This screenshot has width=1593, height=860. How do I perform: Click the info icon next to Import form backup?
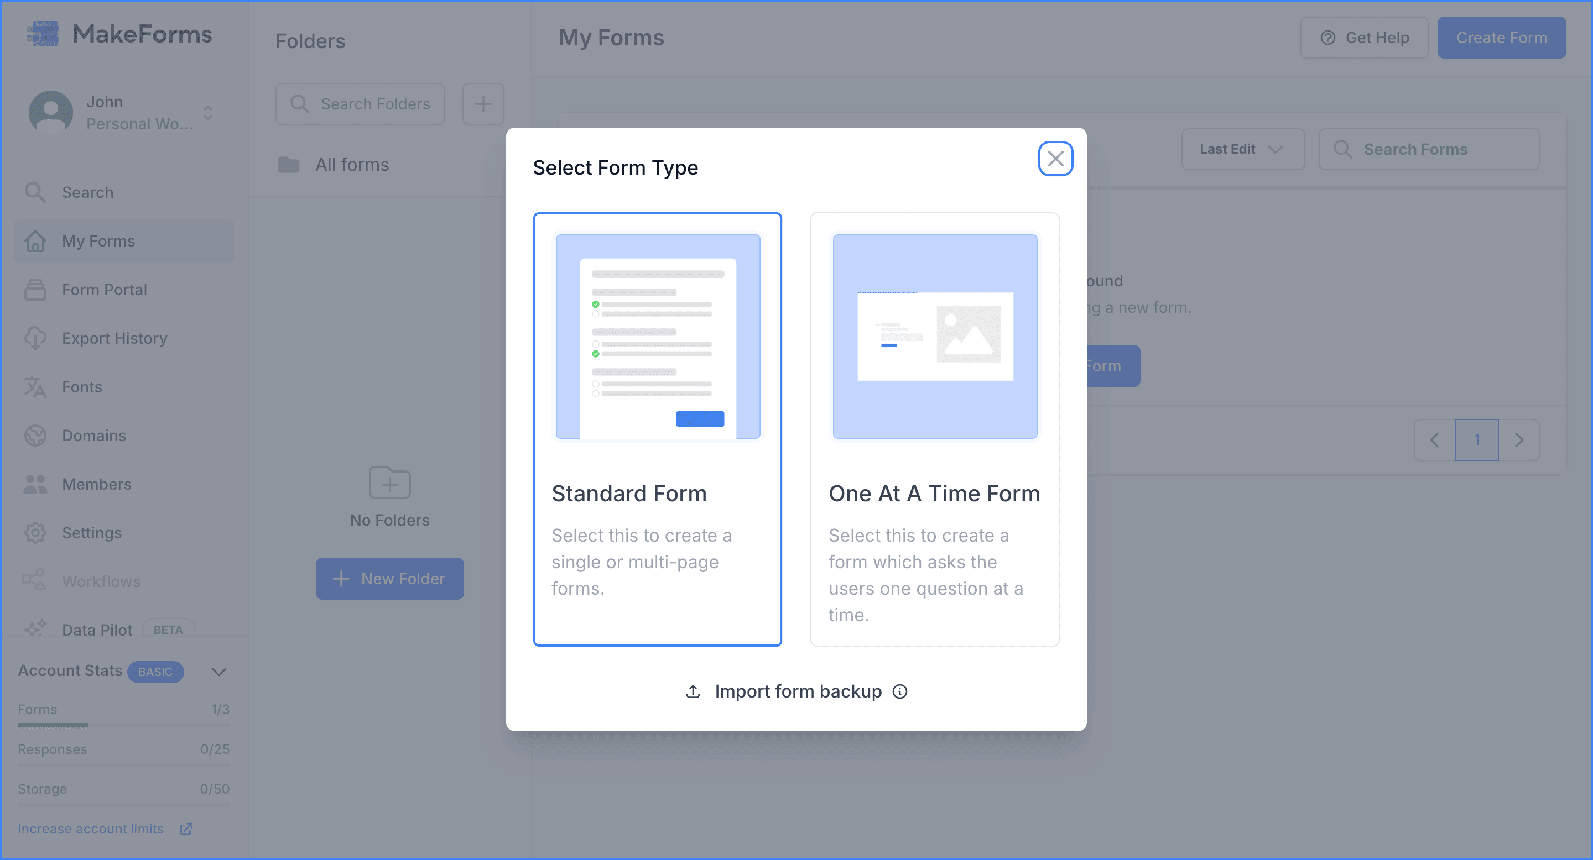point(900,691)
